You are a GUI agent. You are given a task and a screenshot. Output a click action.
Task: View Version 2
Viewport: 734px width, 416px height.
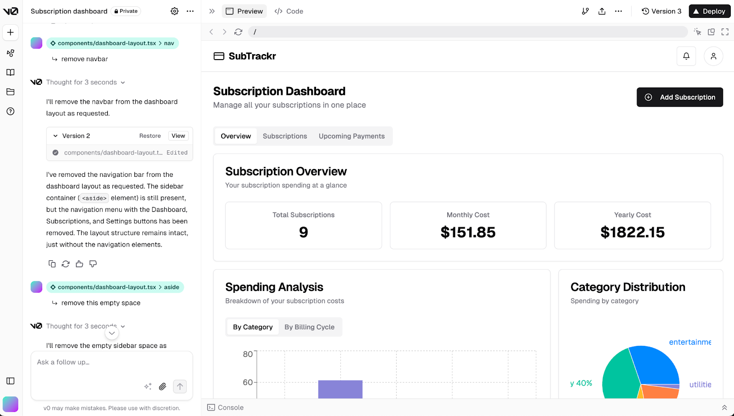tap(178, 136)
